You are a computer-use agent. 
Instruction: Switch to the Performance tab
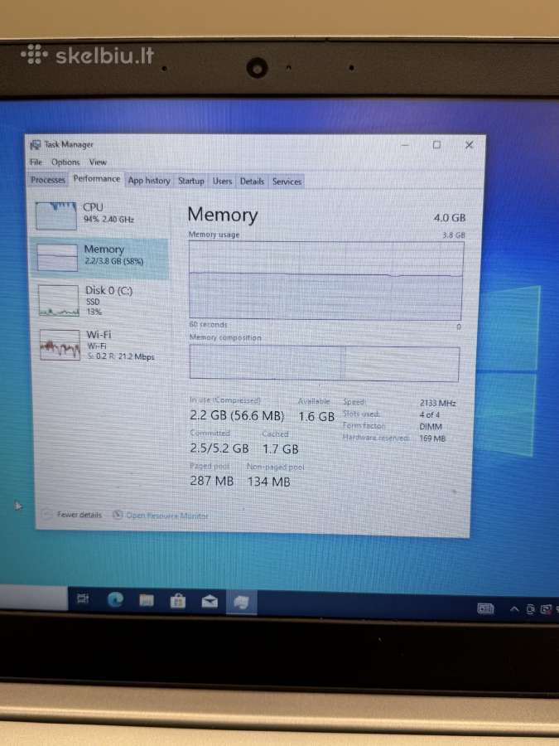click(x=97, y=179)
